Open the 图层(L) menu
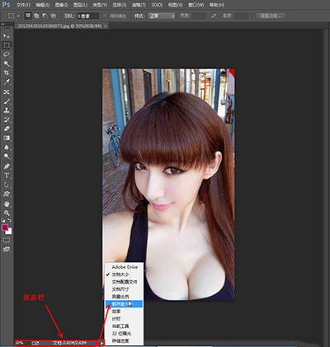Viewport: 330px width, 347px height. coord(80,5)
